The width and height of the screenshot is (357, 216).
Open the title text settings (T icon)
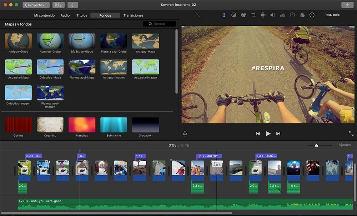click(x=224, y=15)
